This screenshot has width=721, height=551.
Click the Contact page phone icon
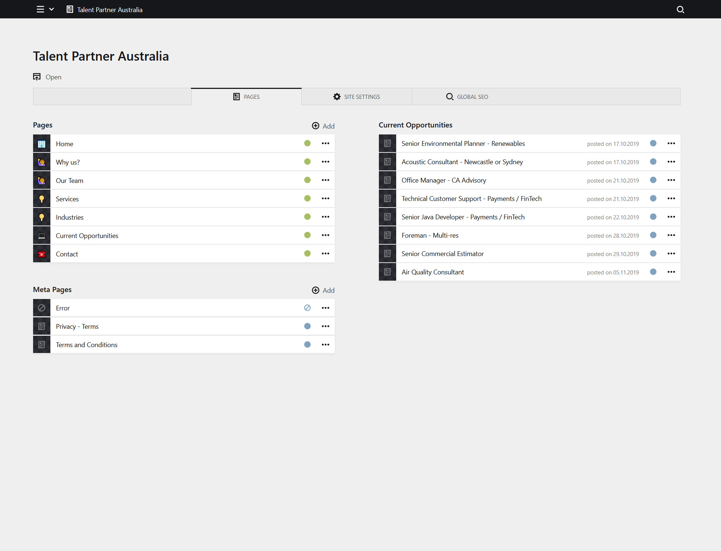(42, 253)
